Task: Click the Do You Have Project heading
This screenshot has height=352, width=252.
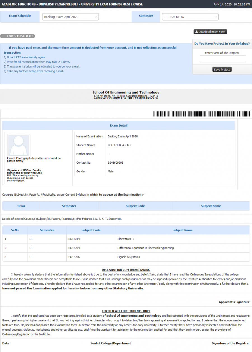Action: [222, 44]
